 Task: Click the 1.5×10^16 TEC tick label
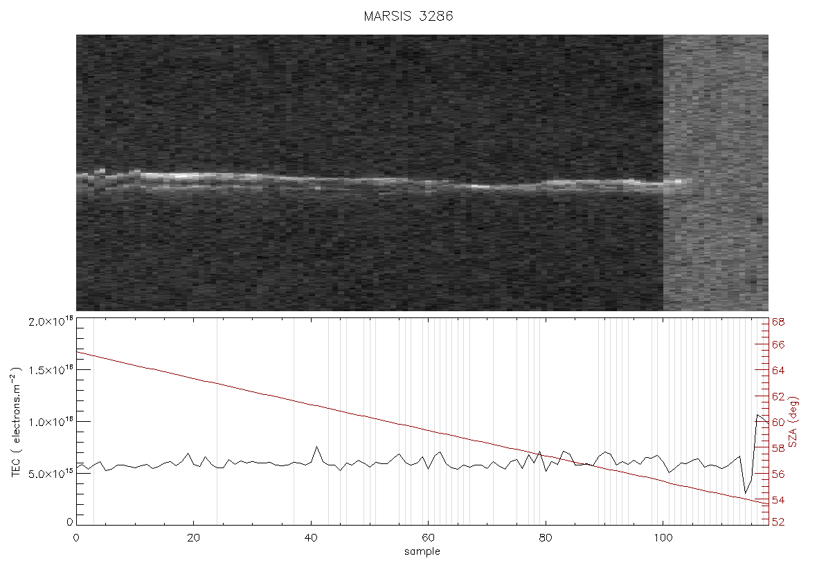[x=51, y=369]
